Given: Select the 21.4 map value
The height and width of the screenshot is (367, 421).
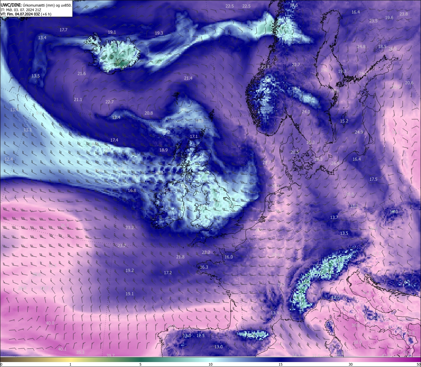Looking at the screenshot, I should pos(188,78).
